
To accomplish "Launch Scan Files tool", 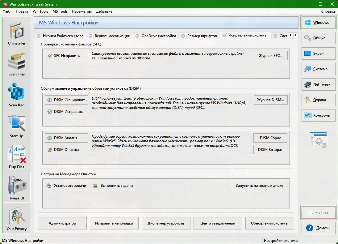I will (17, 64).
